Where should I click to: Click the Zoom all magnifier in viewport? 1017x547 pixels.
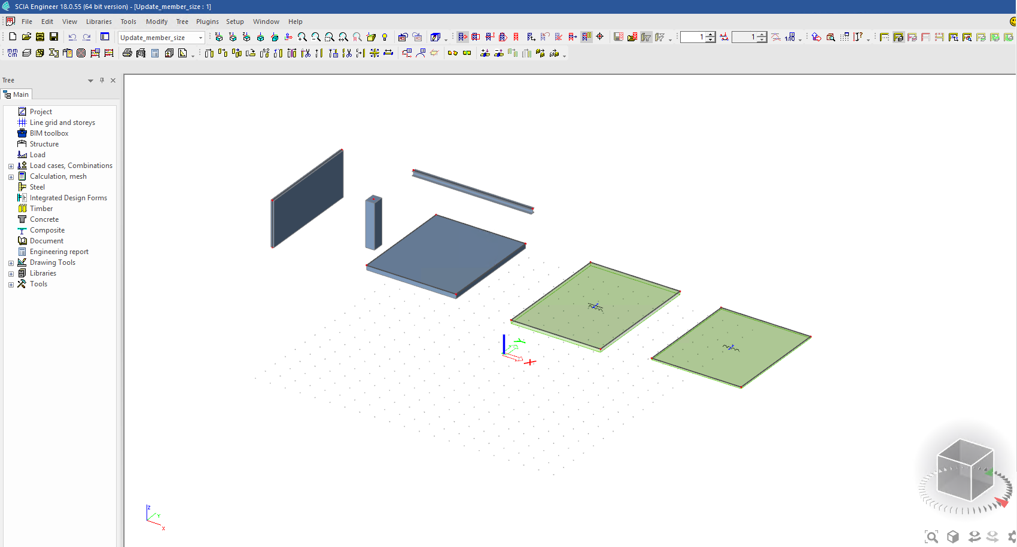[x=931, y=536]
